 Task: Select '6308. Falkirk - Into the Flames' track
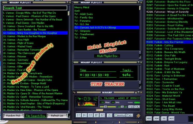(169, 42)
